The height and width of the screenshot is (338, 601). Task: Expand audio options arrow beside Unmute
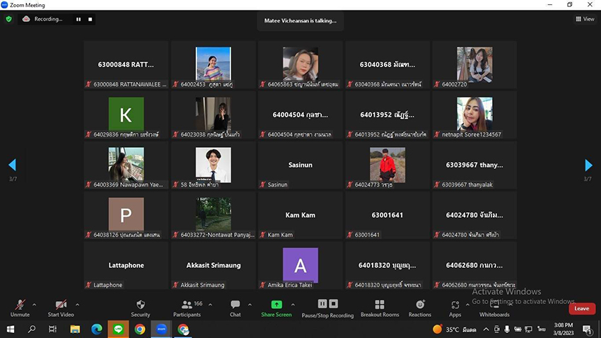34,305
